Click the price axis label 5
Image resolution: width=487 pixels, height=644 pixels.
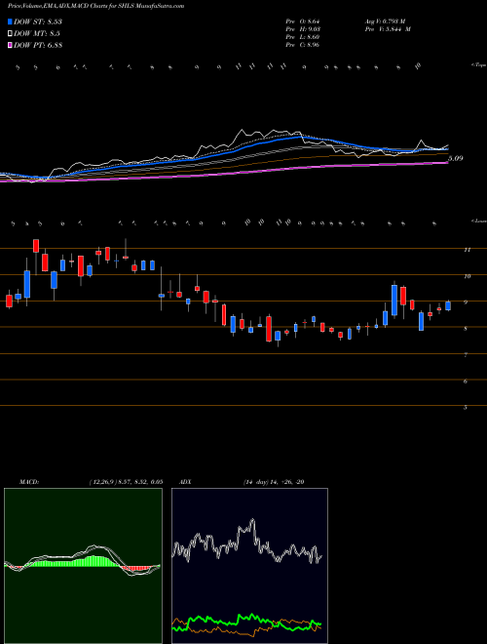tap(466, 408)
